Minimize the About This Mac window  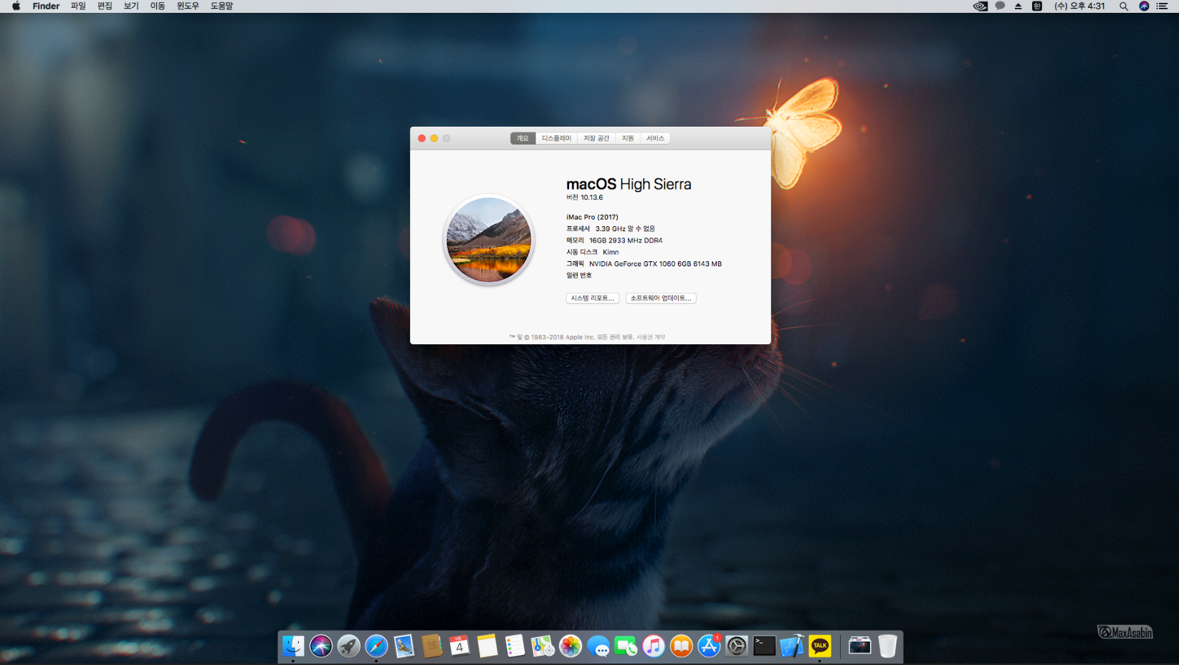[x=434, y=138]
